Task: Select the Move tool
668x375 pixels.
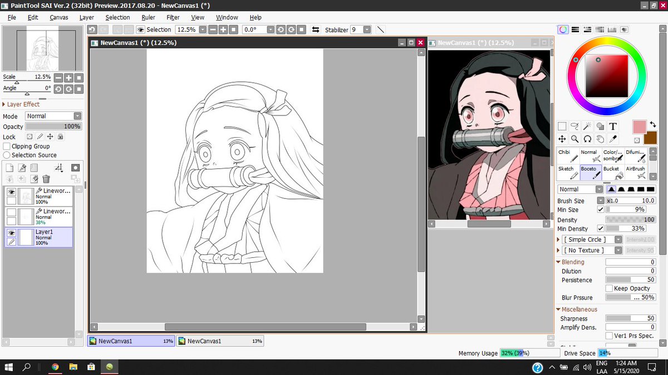Action: (562, 139)
